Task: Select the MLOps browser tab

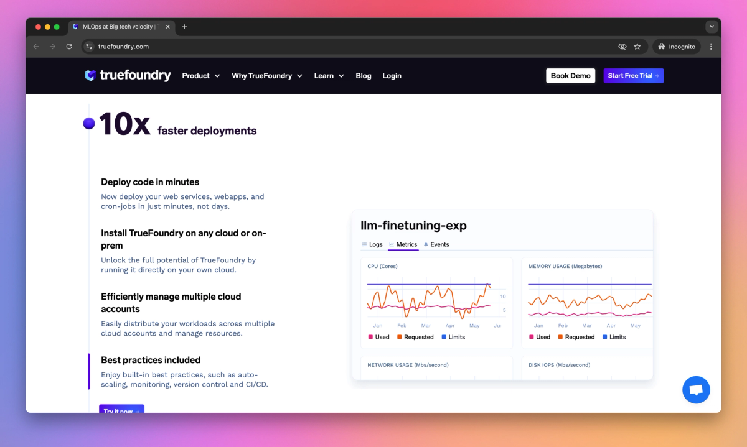Action: pos(121,27)
